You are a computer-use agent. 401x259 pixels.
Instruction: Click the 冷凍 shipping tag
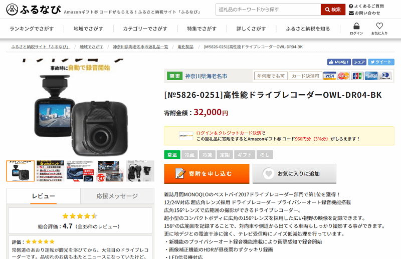(x=207, y=155)
